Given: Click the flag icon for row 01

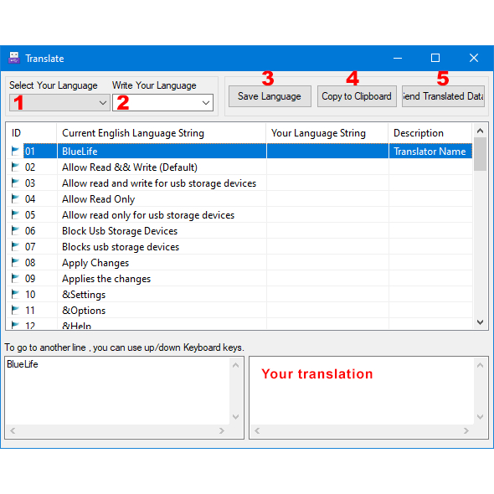Looking at the screenshot, I should pos(15,152).
